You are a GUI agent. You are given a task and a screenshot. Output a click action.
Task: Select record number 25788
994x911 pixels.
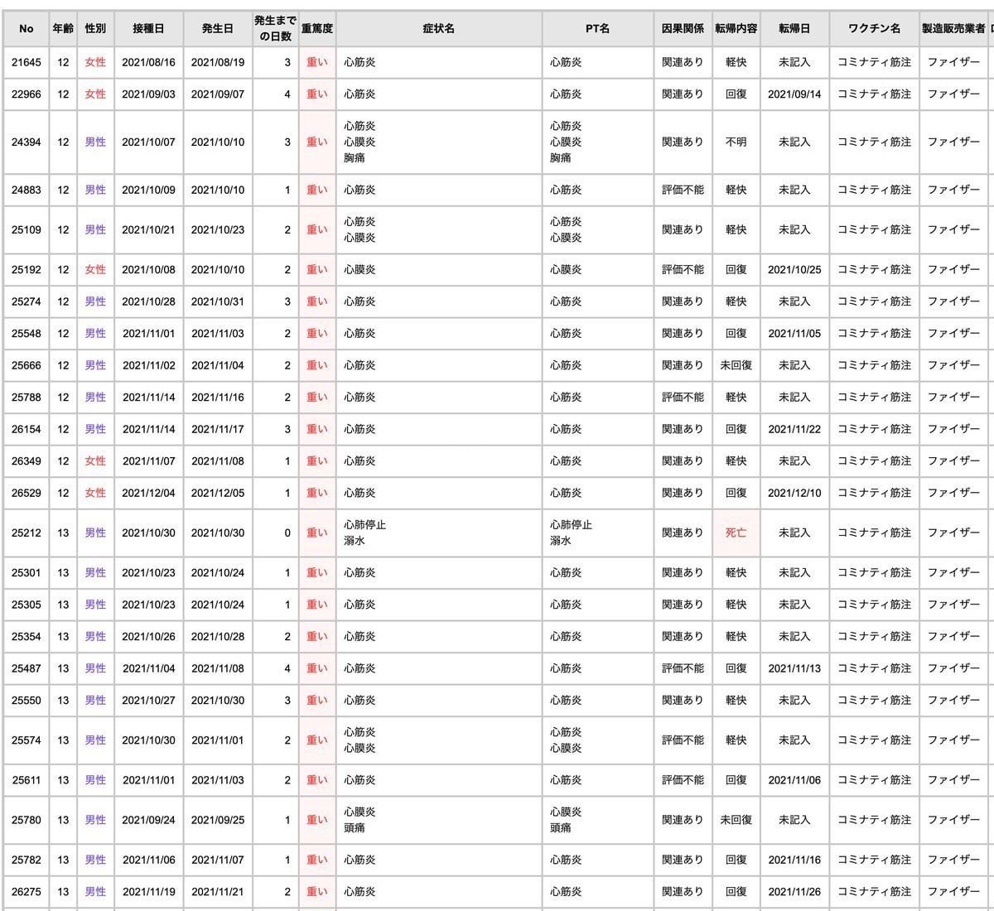coord(27,398)
